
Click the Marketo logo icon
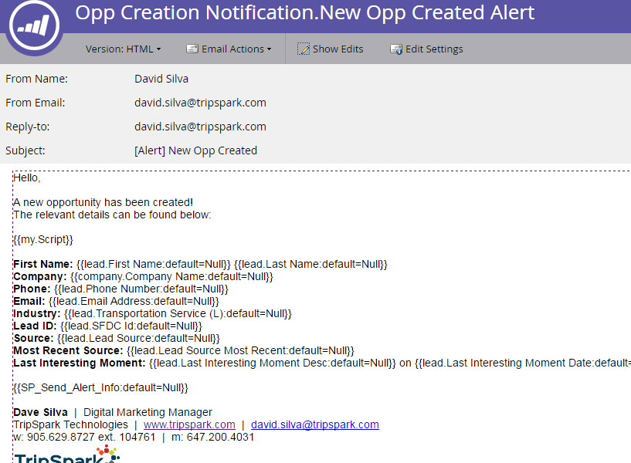(34, 25)
